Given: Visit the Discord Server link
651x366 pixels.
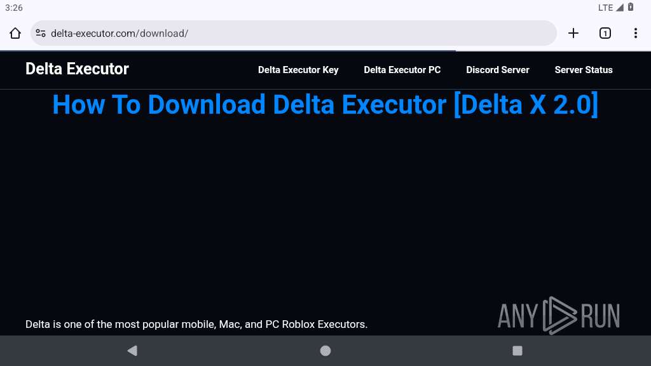Looking at the screenshot, I should pos(497,70).
